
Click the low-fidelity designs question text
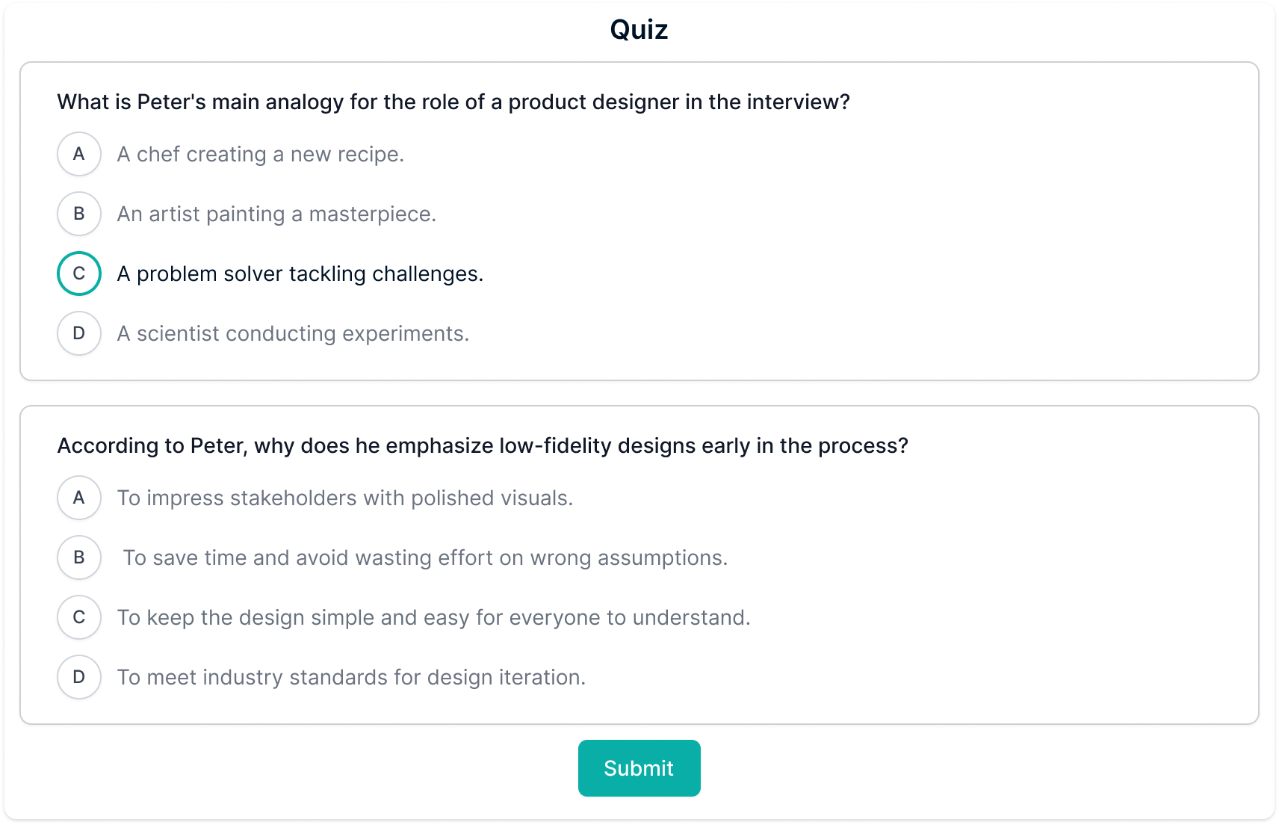pos(483,445)
